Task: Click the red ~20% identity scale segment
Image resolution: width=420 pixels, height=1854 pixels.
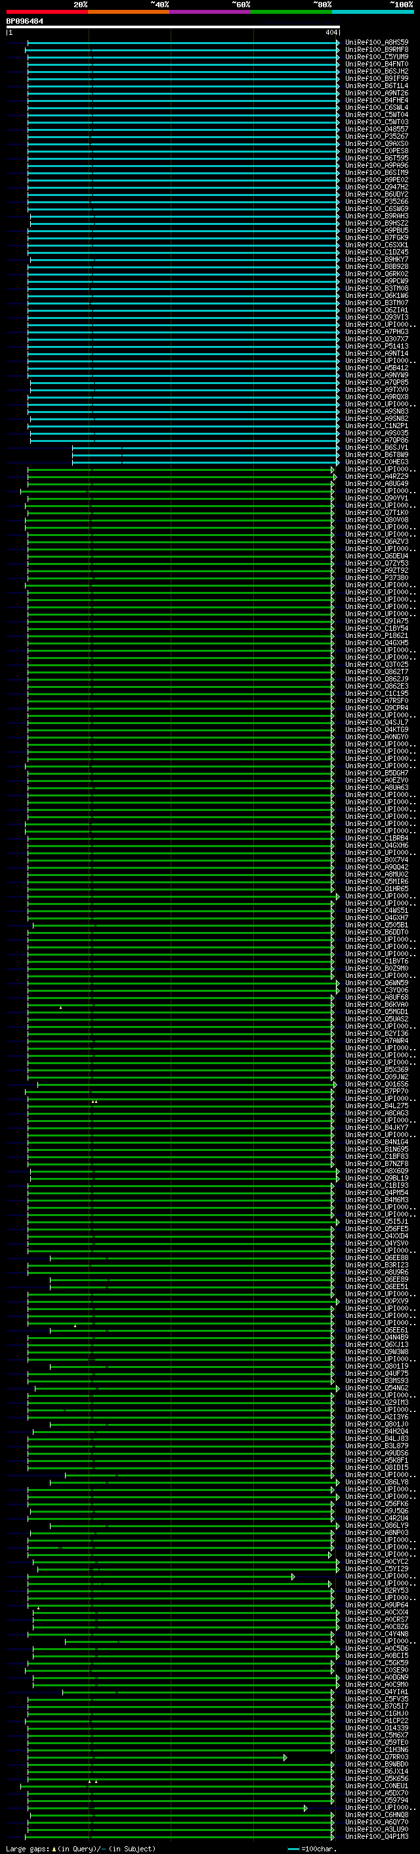Action: [x=47, y=12]
